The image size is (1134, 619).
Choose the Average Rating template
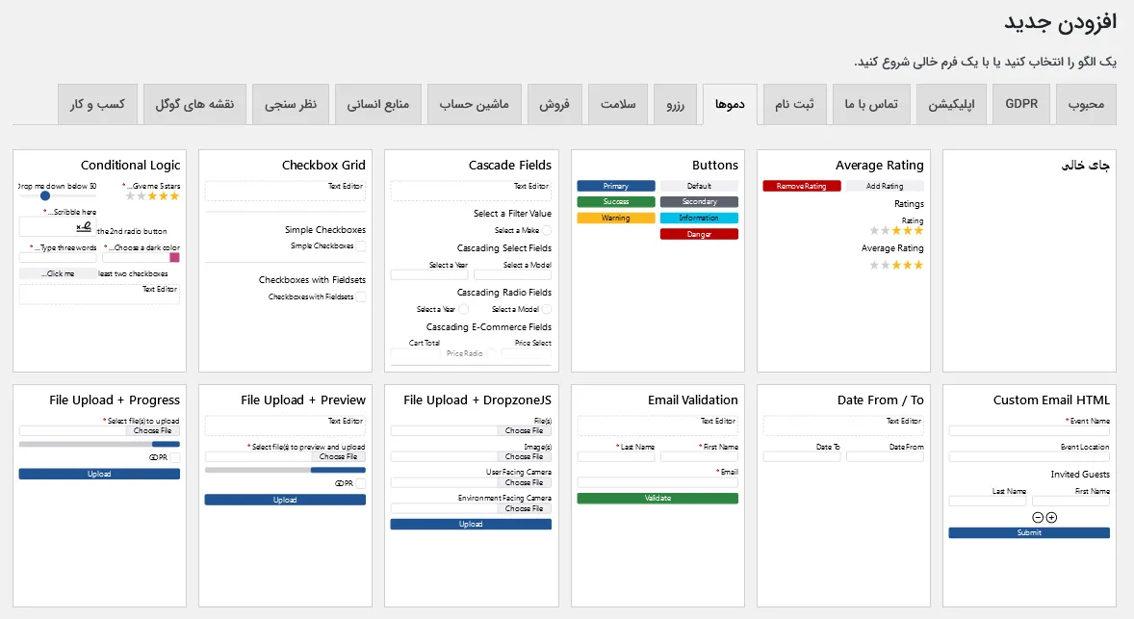click(x=843, y=261)
